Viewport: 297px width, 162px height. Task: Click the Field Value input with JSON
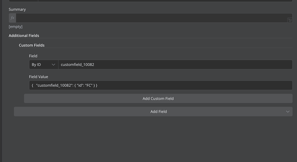(x=161, y=85)
